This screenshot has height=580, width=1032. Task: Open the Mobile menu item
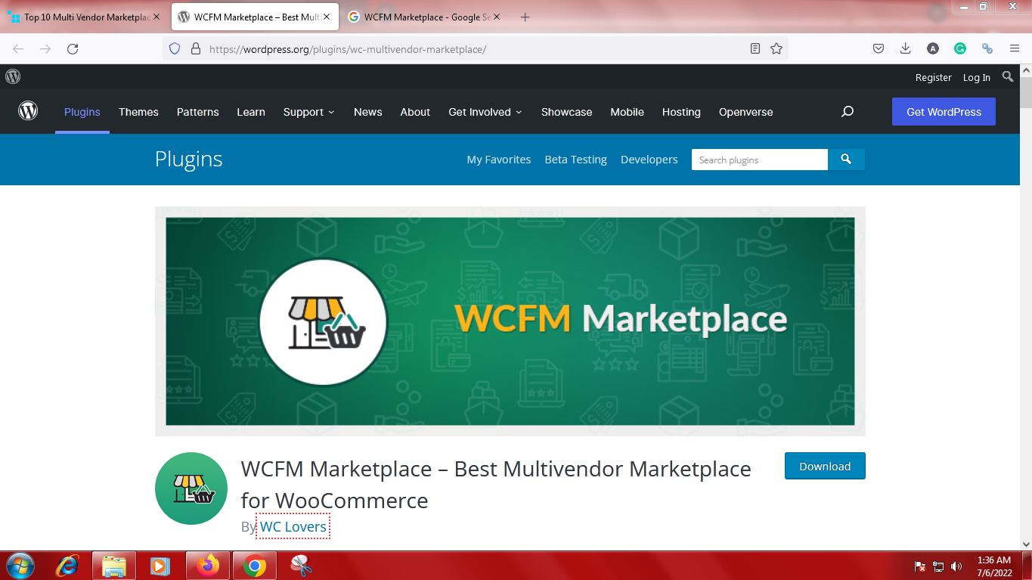click(628, 112)
